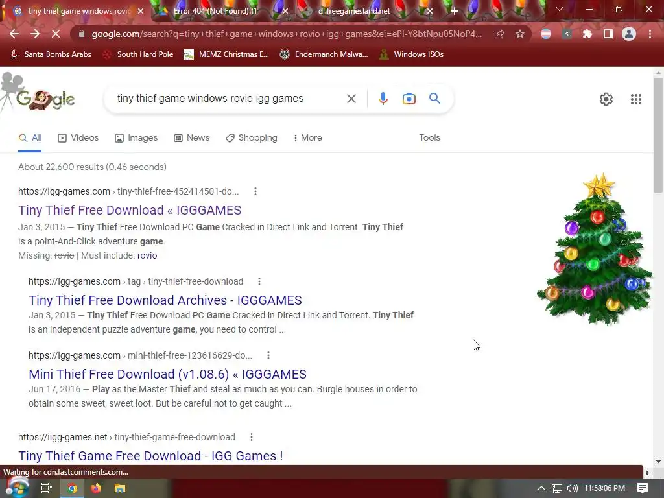Open Mini Thief Free Download (v1.08.6) link
This screenshot has height=498, width=664.
pyautogui.click(x=167, y=374)
